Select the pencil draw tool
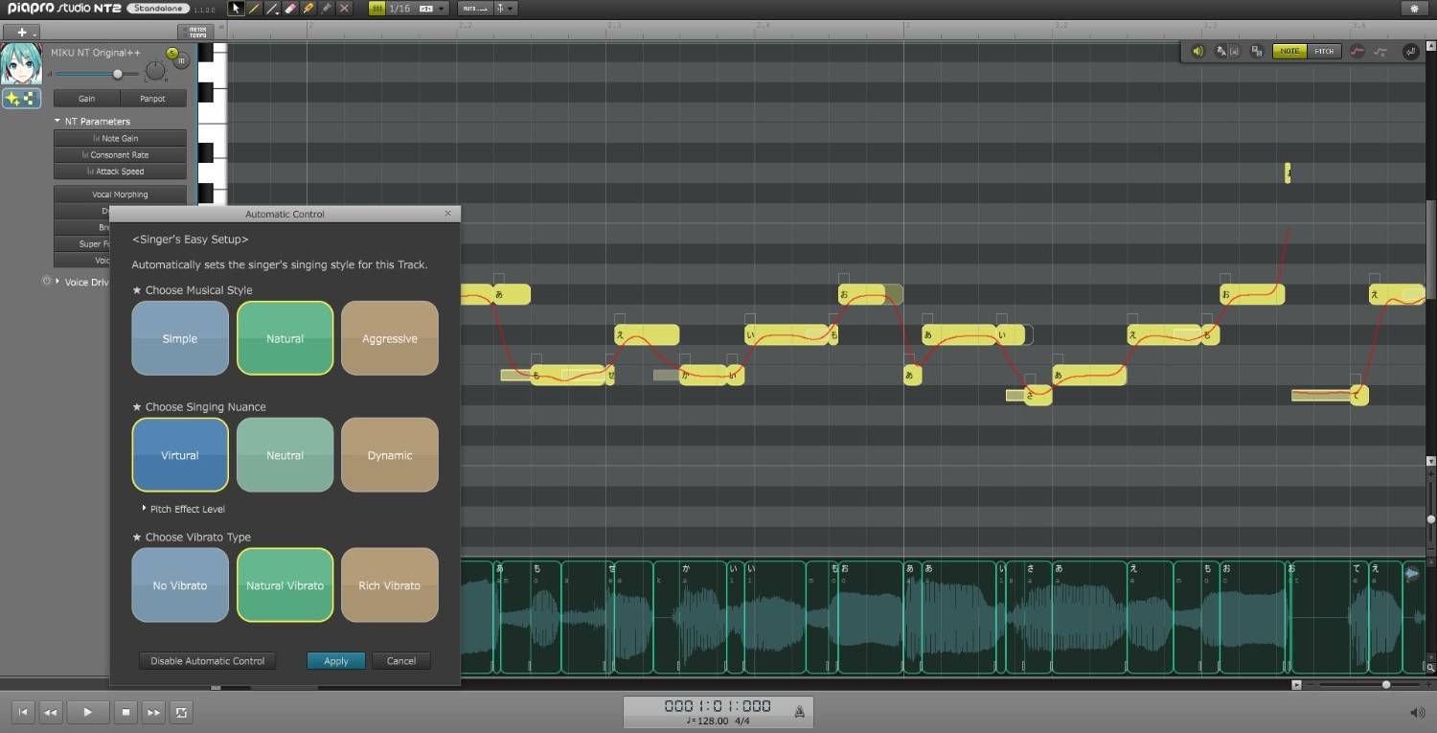Viewport: 1437px width, 733px height. (x=255, y=9)
